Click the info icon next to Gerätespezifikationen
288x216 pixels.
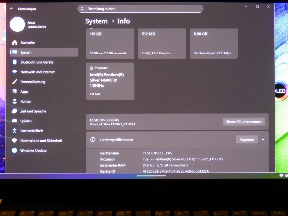[x=93, y=139]
